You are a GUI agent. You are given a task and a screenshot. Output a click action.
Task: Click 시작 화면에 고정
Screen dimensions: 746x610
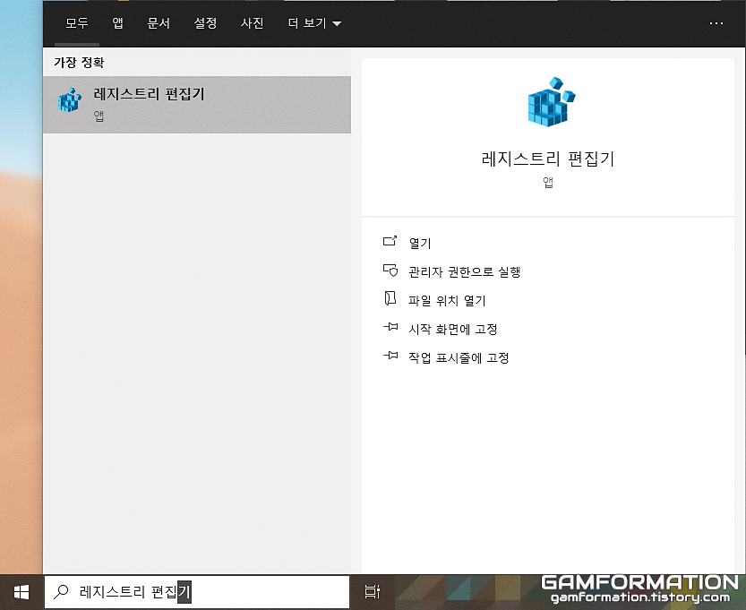[452, 329]
